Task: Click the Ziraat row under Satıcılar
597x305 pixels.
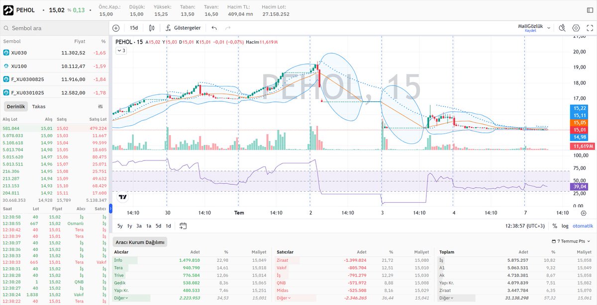Action: click(x=354, y=260)
